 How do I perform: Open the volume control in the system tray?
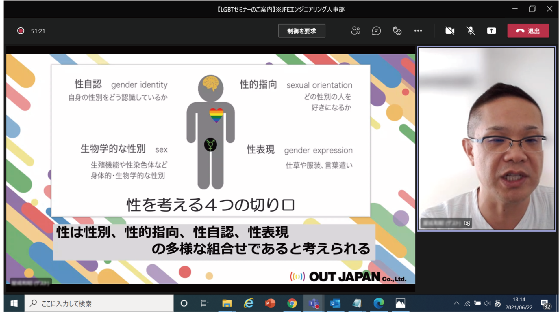[x=488, y=303]
